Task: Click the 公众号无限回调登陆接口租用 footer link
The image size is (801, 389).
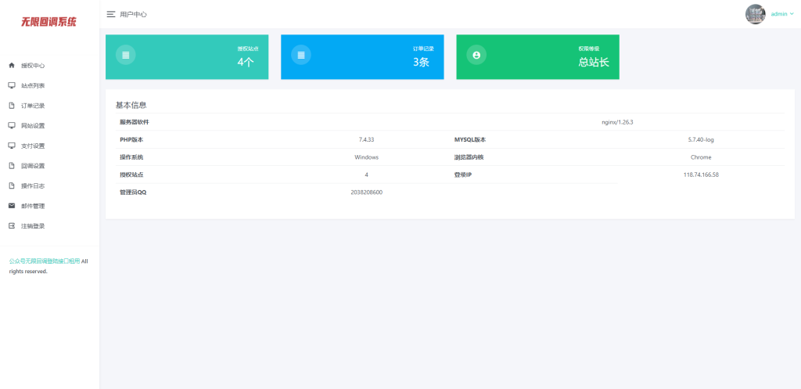Action: 45,261
